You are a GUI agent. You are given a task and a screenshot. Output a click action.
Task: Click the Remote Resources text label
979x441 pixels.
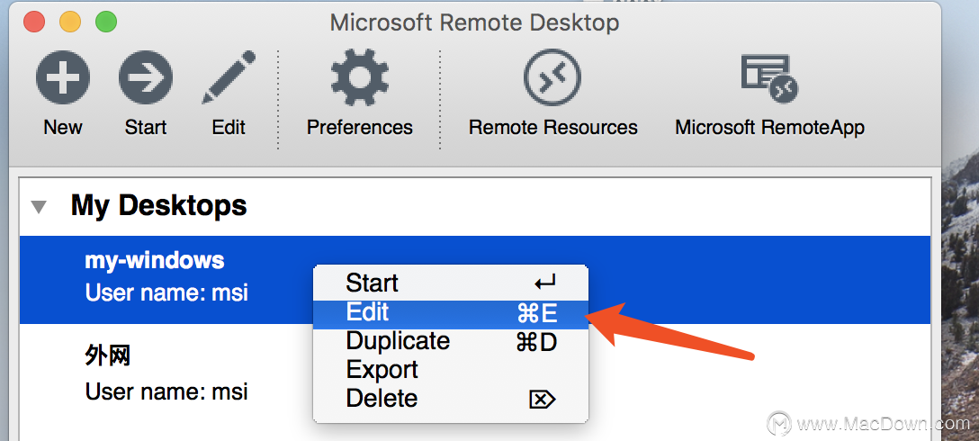553,128
